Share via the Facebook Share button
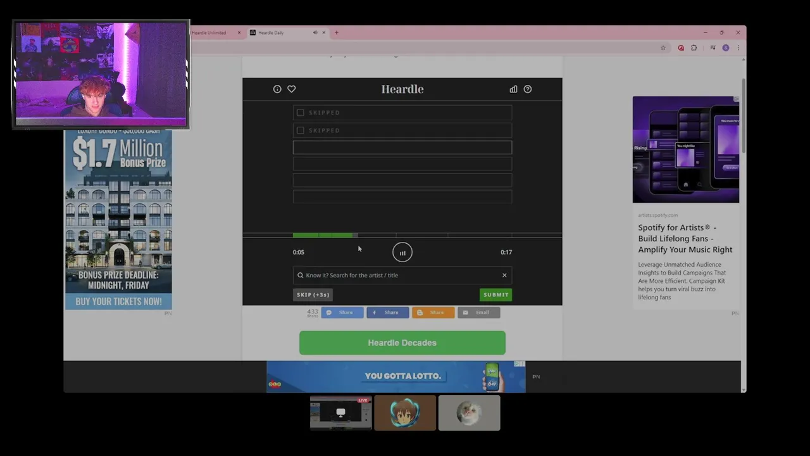 pos(388,312)
